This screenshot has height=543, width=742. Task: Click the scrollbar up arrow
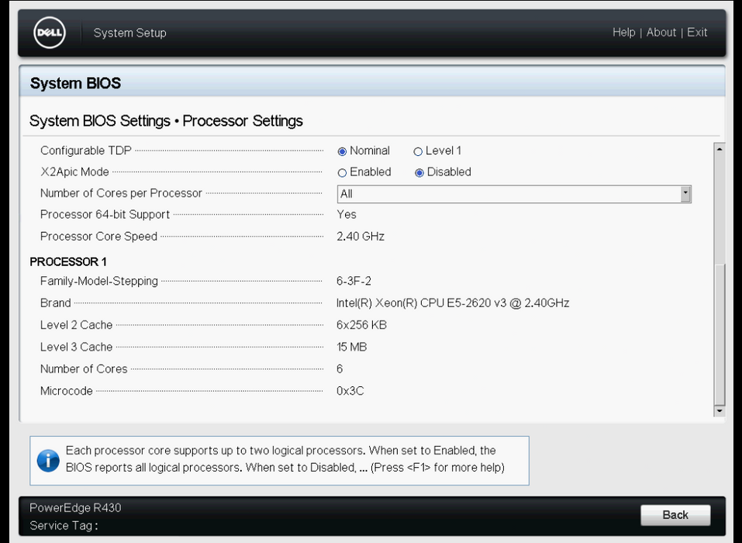click(x=720, y=149)
